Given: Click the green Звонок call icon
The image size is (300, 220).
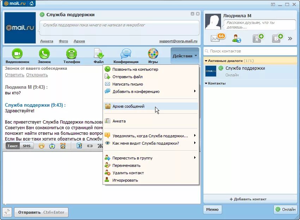Looking at the screenshot, I should click(44, 54).
